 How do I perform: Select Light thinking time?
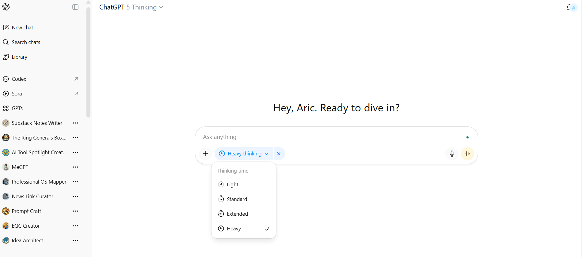(x=233, y=184)
